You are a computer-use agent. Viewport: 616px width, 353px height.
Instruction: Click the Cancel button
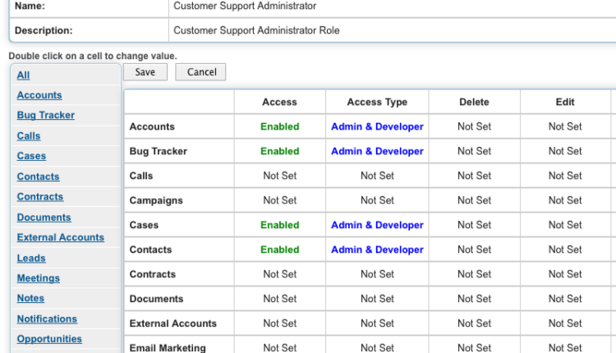point(201,72)
